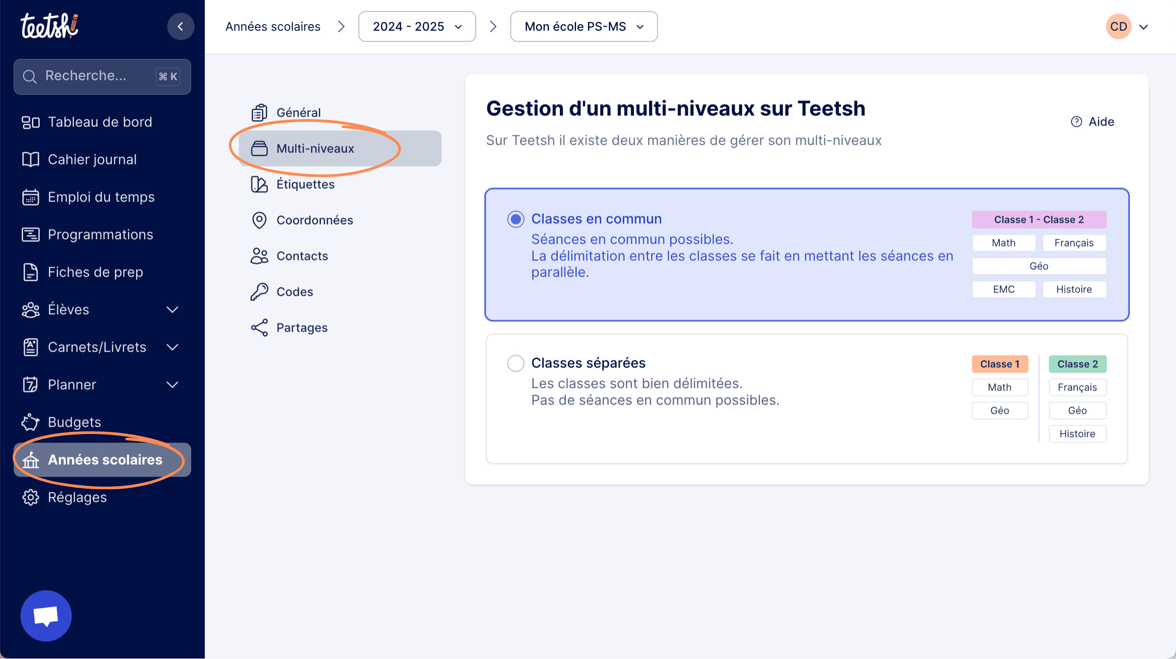Click the Teetsh logo
Viewport: 1176px width, 659px height.
pyautogui.click(x=49, y=26)
